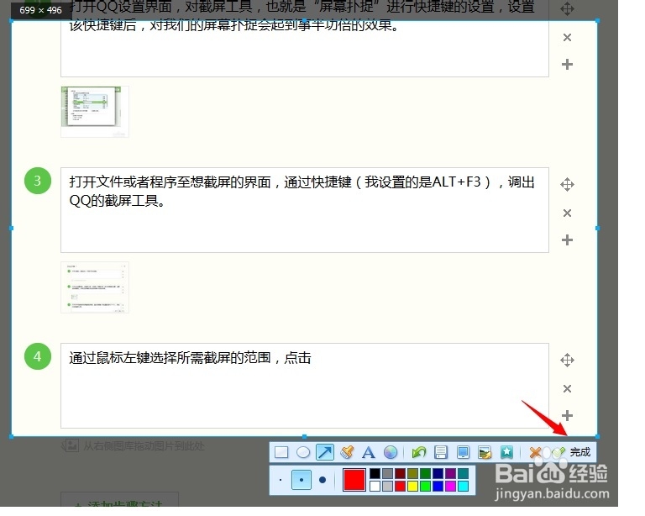
Task: Add a step after step 3 with plus
Action: coord(567,240)
